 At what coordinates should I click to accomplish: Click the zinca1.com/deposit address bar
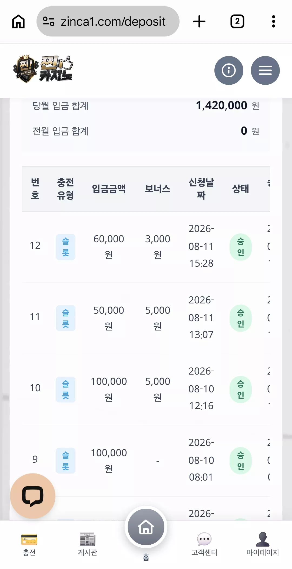(x=108, y=21)
